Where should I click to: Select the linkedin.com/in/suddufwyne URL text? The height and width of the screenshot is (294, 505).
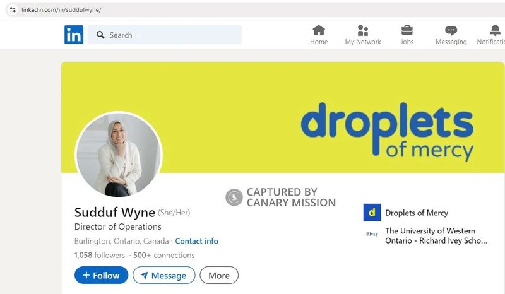click(61, 10)
